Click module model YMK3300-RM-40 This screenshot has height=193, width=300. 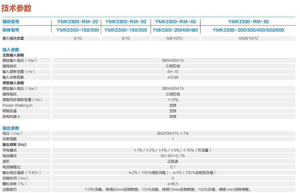click(x=175, y=22)
